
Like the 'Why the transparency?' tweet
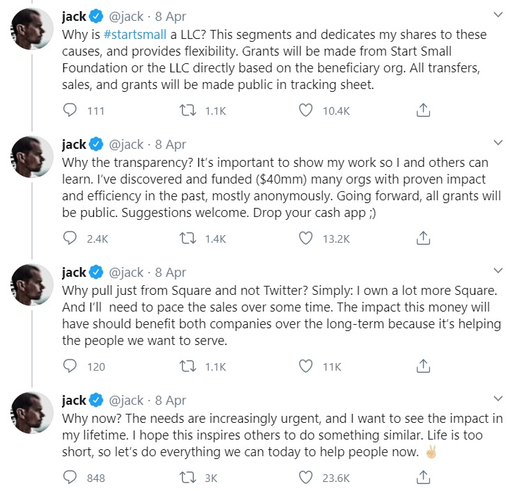(305, 239)
